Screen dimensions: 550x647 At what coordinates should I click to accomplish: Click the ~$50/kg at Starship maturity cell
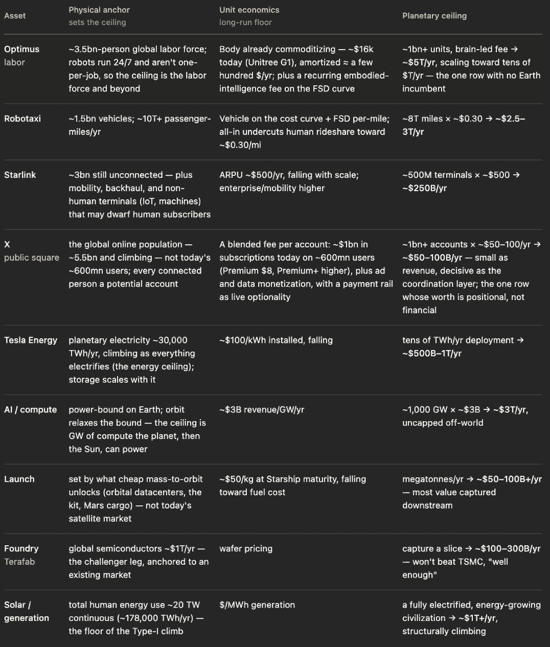[x=293, y=486]
